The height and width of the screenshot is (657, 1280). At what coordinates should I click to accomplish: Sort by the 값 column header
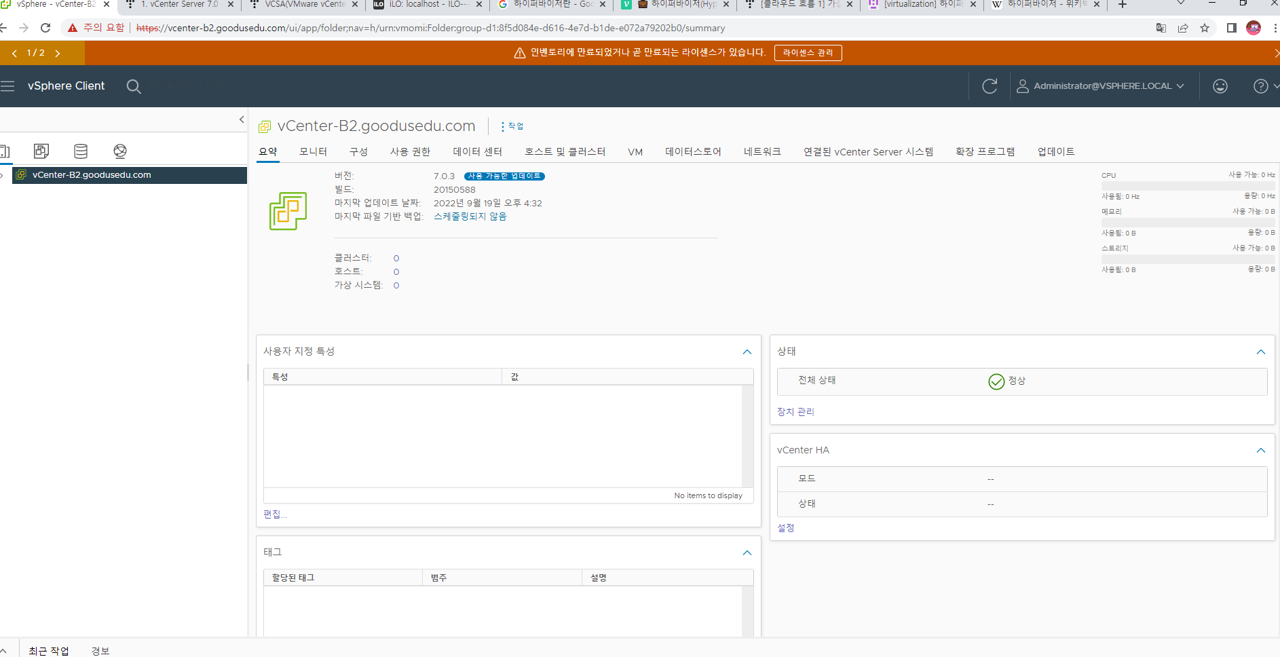(x=628, y=377)
